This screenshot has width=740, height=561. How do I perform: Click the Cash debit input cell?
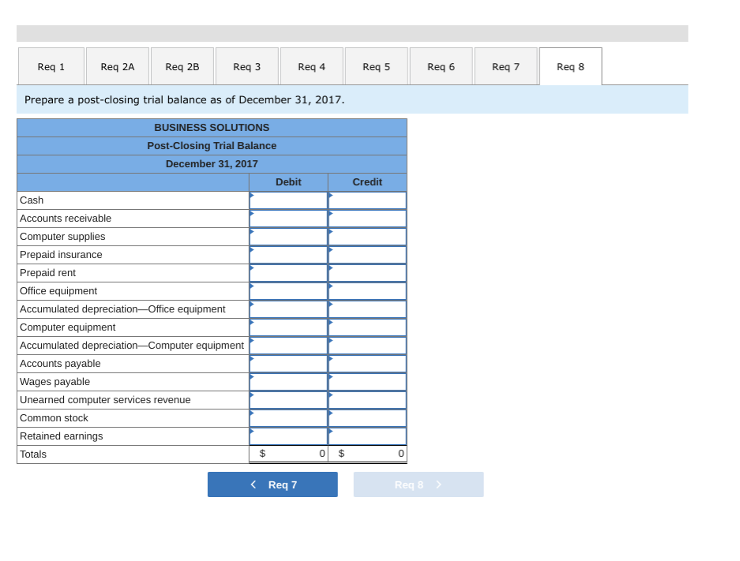coord(288,200)
